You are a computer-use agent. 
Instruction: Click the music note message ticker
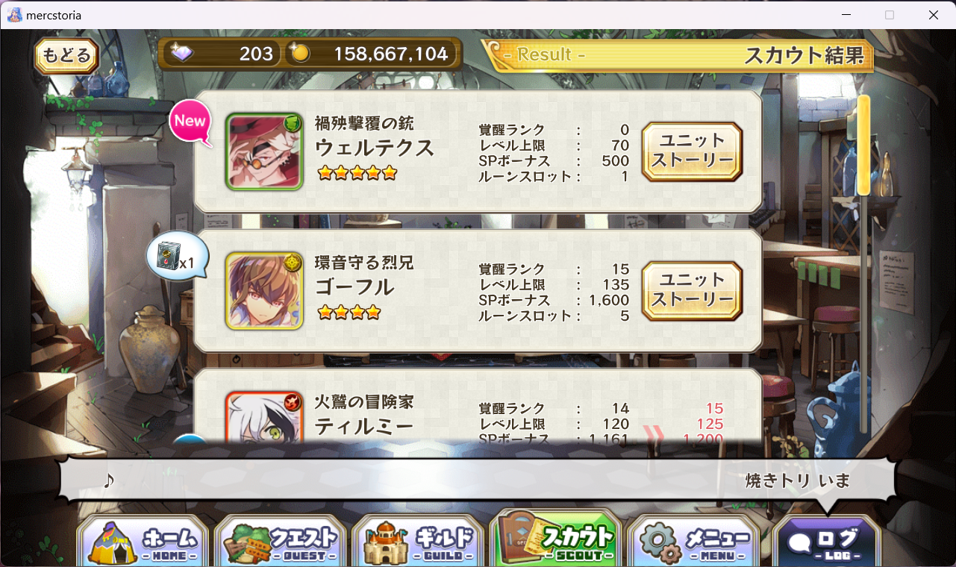click(x=478, y=480)
